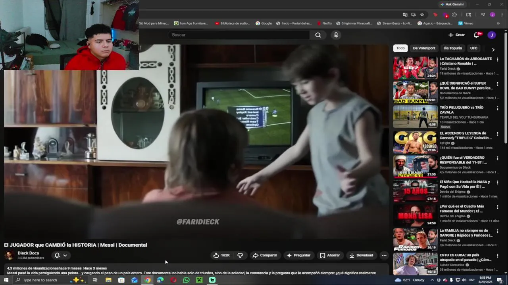Click the YouTube search magnifier button
Image resolution: width=508 pixels, height=285 pixels.
pyautogui.click(x=318, y=35)
